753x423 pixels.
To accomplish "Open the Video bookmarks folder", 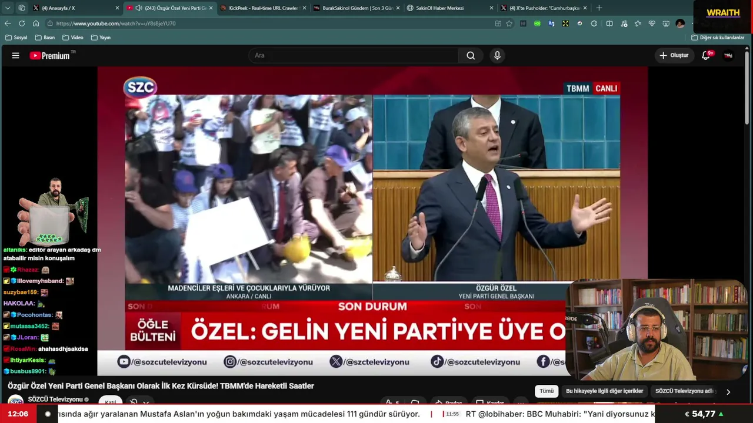I will (73, 38).
